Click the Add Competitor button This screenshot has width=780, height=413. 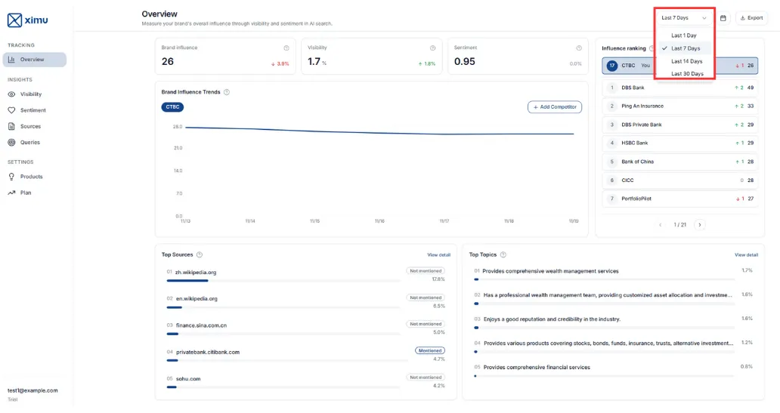[x=555, y=107]
